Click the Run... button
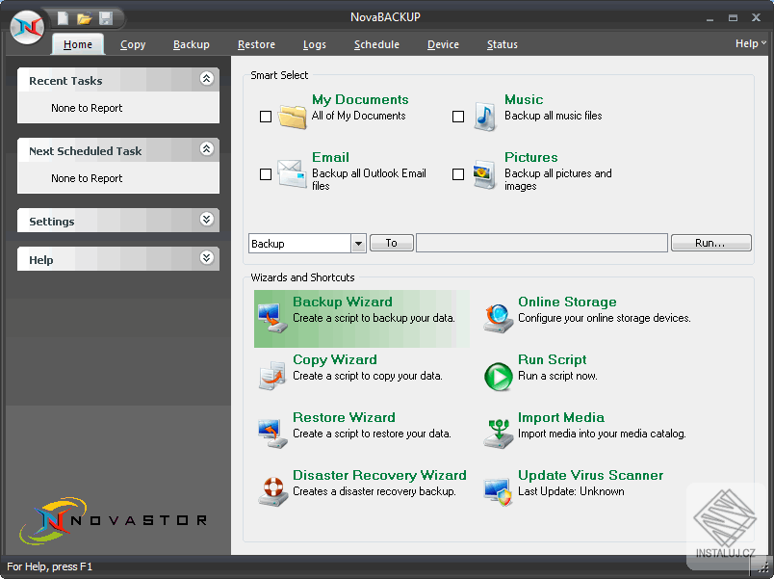The height and width of the screenshot is (579, 774). 710,243
